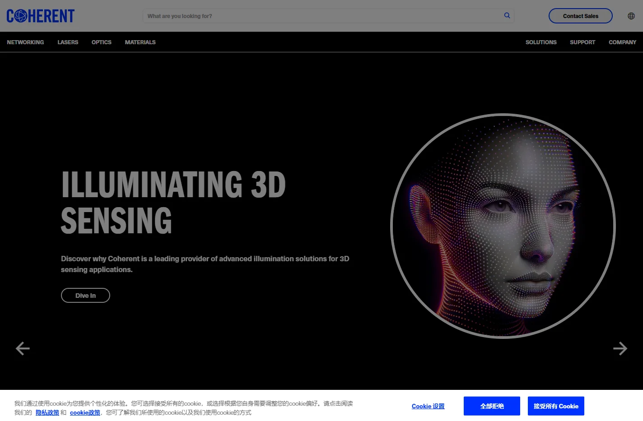Screen dimensions: 643x421
Task: Open the Materials menu
Action: point(140,42)
